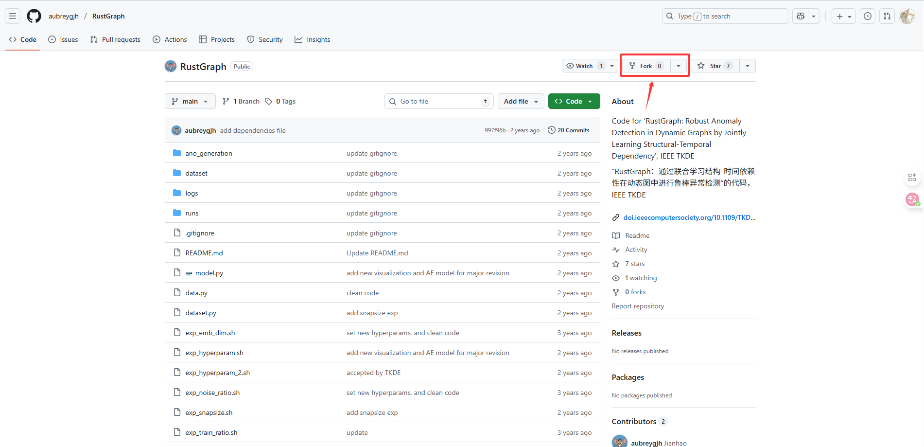Click aubreygjh author name in commit bar
This screenshot has width=924, height=447.
(x=200, y=130)
